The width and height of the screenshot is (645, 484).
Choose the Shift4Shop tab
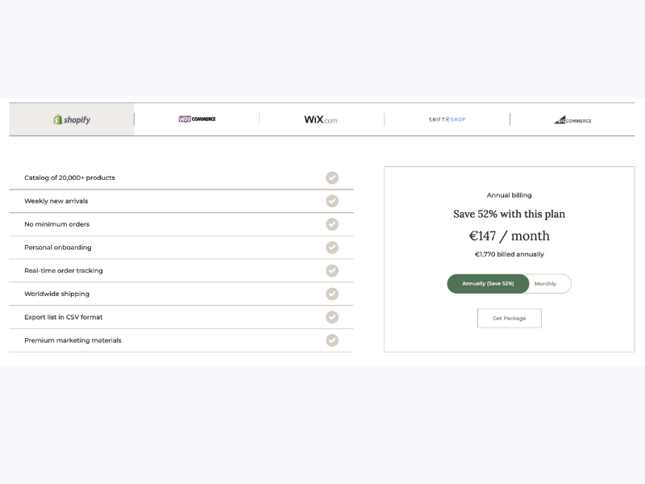pos(447,119)
